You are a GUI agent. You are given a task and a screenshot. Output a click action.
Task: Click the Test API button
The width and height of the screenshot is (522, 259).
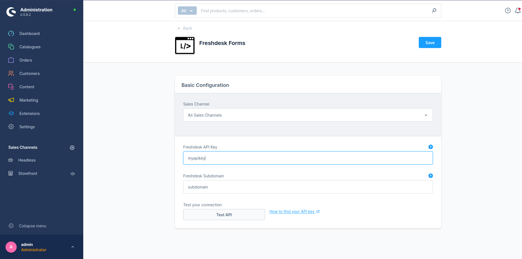click(x=224, y=215)
